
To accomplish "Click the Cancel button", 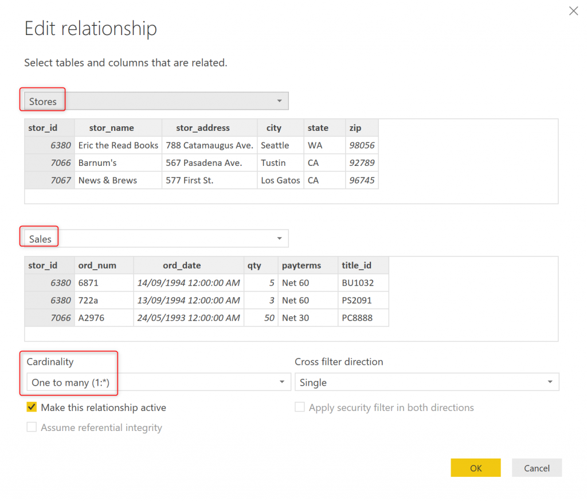I will (x=537, y=468).
